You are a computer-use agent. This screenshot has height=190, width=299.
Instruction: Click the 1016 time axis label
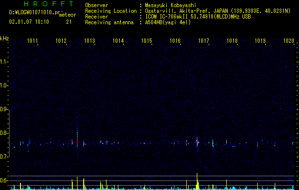point(175,40)
